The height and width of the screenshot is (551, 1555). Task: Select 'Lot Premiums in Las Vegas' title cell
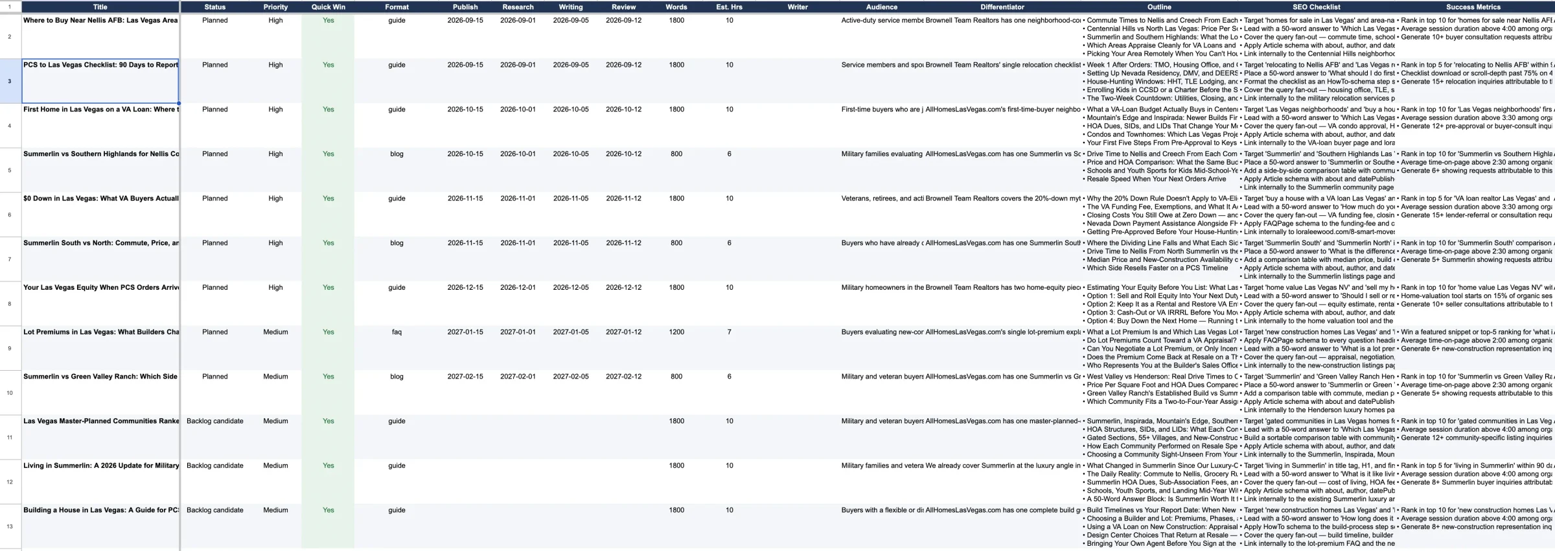(100, 348)
